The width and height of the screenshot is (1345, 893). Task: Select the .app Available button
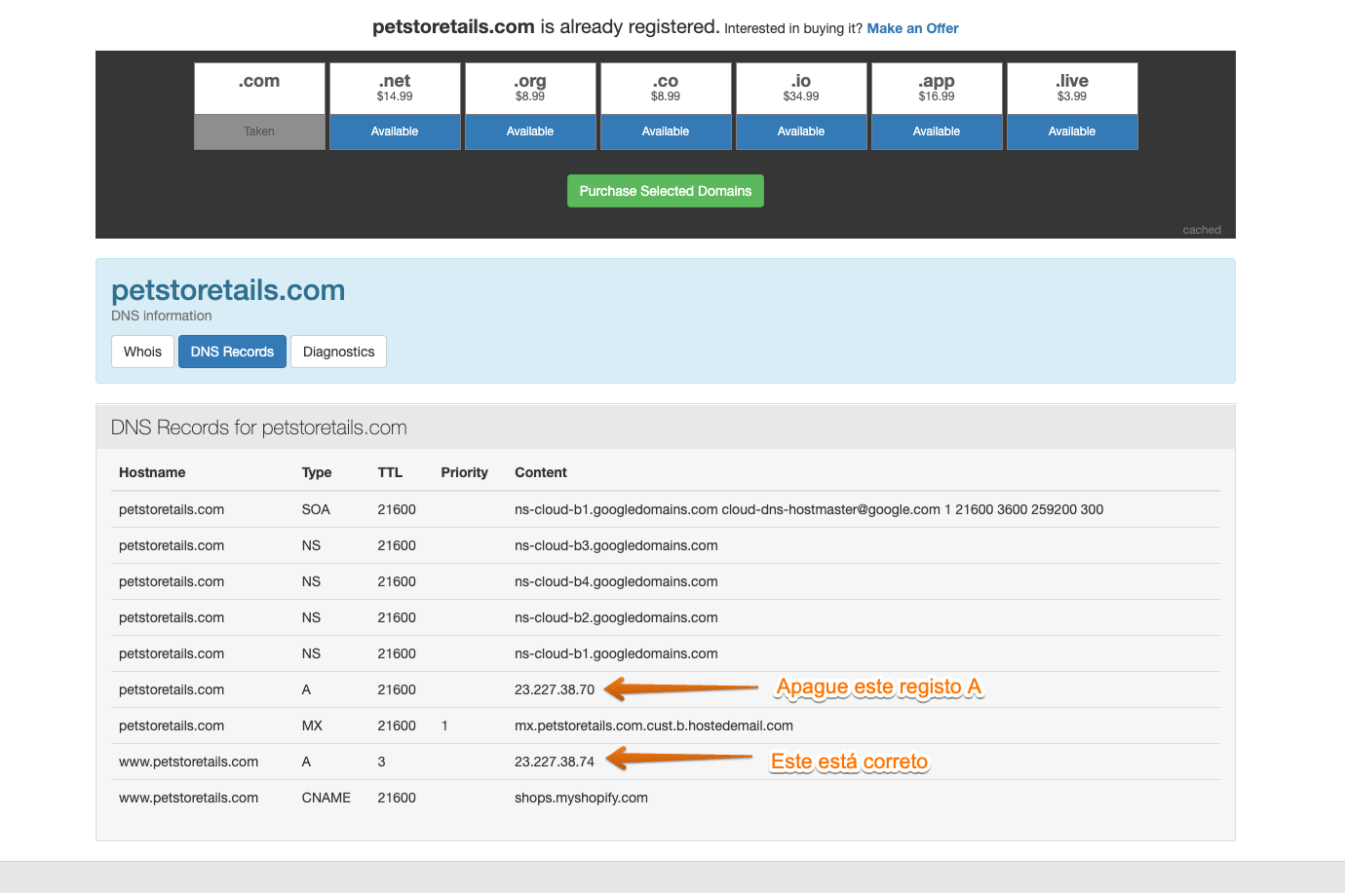tap(937, 131)
